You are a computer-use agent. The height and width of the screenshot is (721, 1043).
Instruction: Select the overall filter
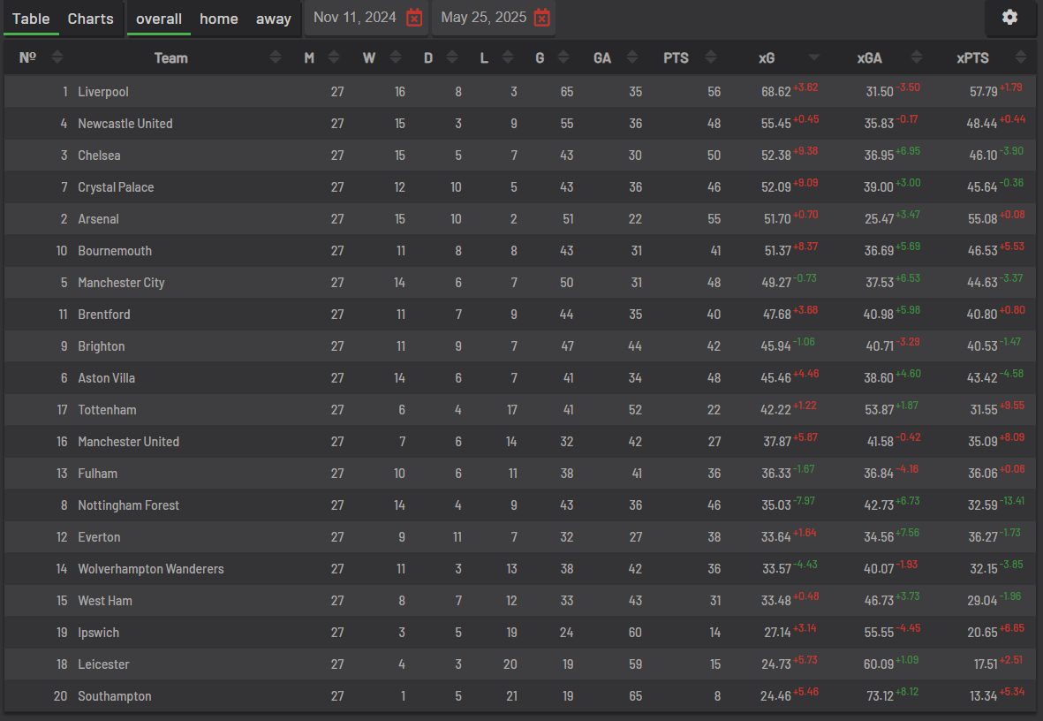pyautogui.click(x=159, y=19)
